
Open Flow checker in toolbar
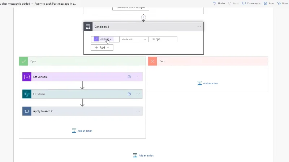tap(283, 3)
